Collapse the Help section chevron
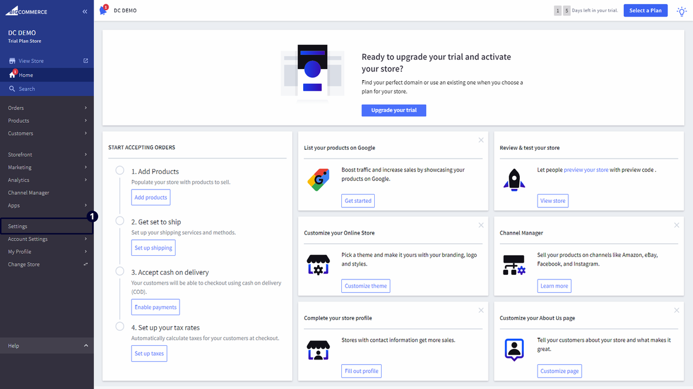693x389 pixels. click(x=85, y=346)
